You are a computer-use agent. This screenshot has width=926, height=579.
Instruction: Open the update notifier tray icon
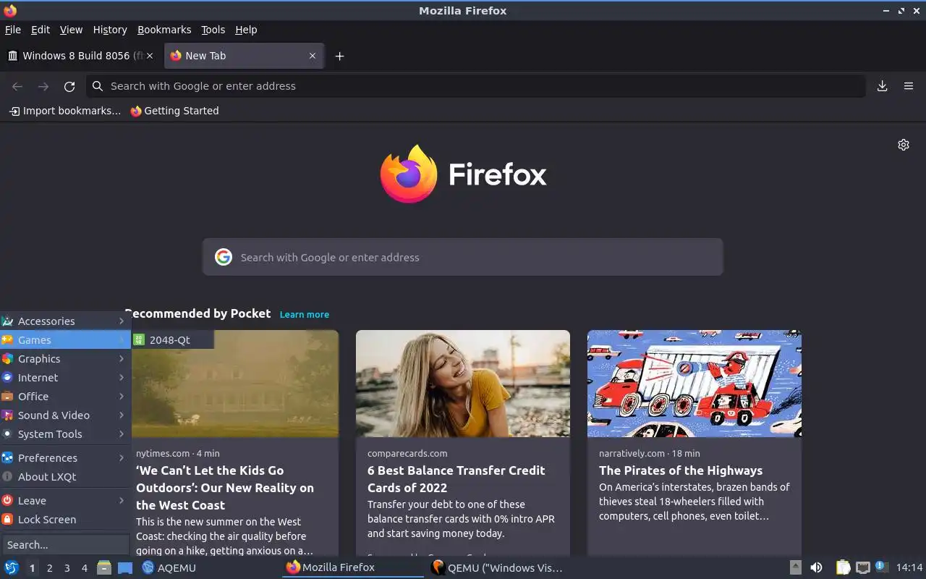coord(881,567)
